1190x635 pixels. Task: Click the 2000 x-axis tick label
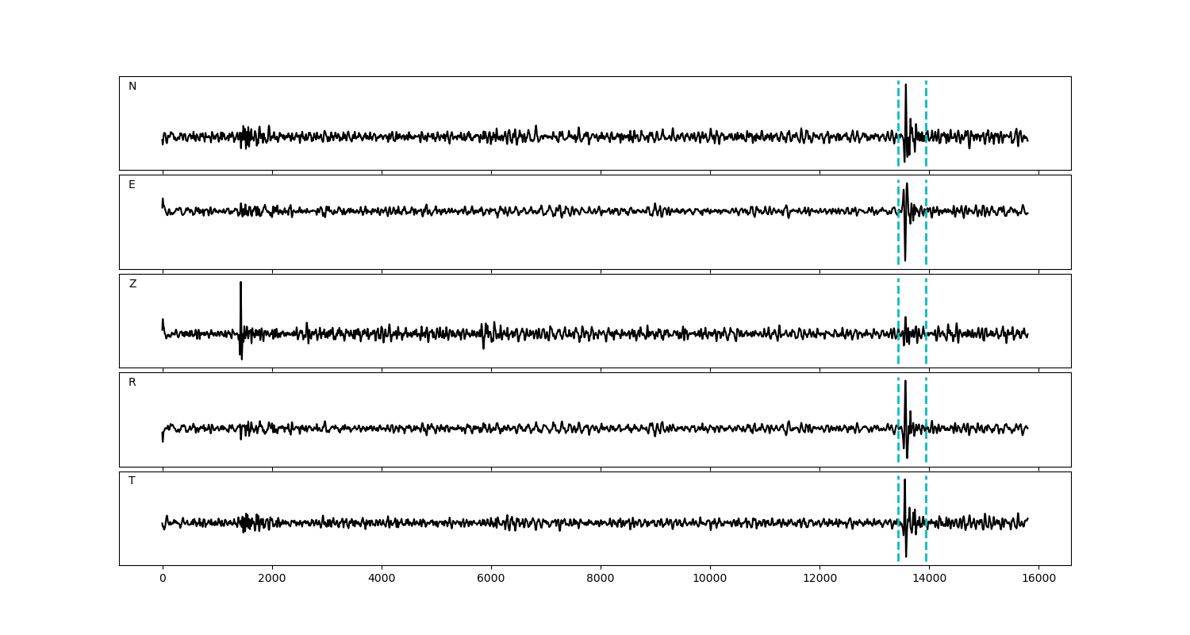[x=272, y=579]
